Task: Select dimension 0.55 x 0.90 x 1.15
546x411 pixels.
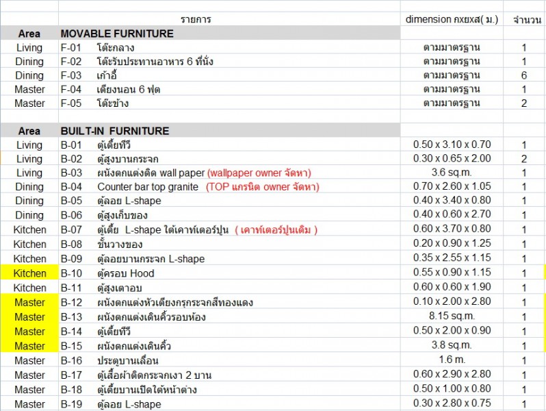Action: click(x=452, y=273)
